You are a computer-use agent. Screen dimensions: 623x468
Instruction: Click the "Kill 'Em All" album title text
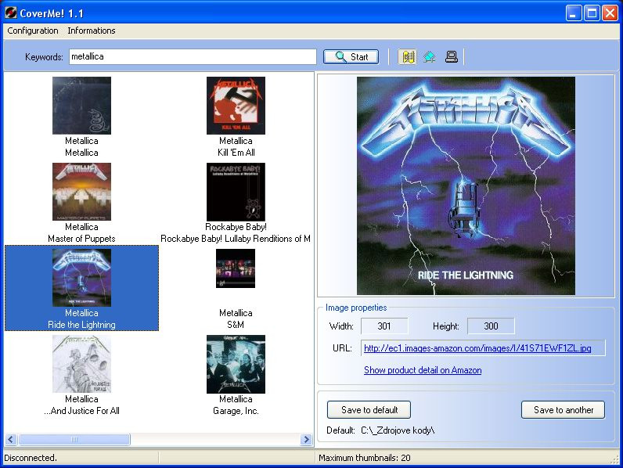[236, 153]
